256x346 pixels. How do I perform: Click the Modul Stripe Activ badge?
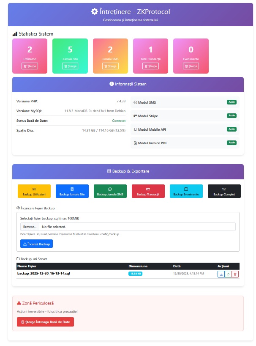231,115
